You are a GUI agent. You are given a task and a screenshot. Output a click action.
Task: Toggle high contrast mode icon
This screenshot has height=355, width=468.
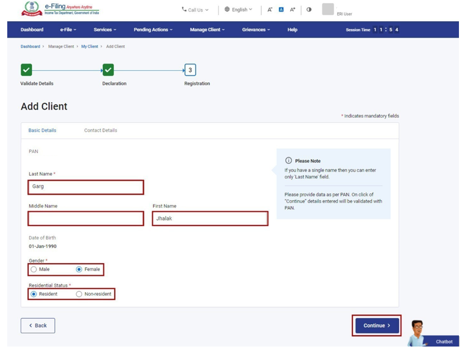pyautogui.click(x=309, y=10)
